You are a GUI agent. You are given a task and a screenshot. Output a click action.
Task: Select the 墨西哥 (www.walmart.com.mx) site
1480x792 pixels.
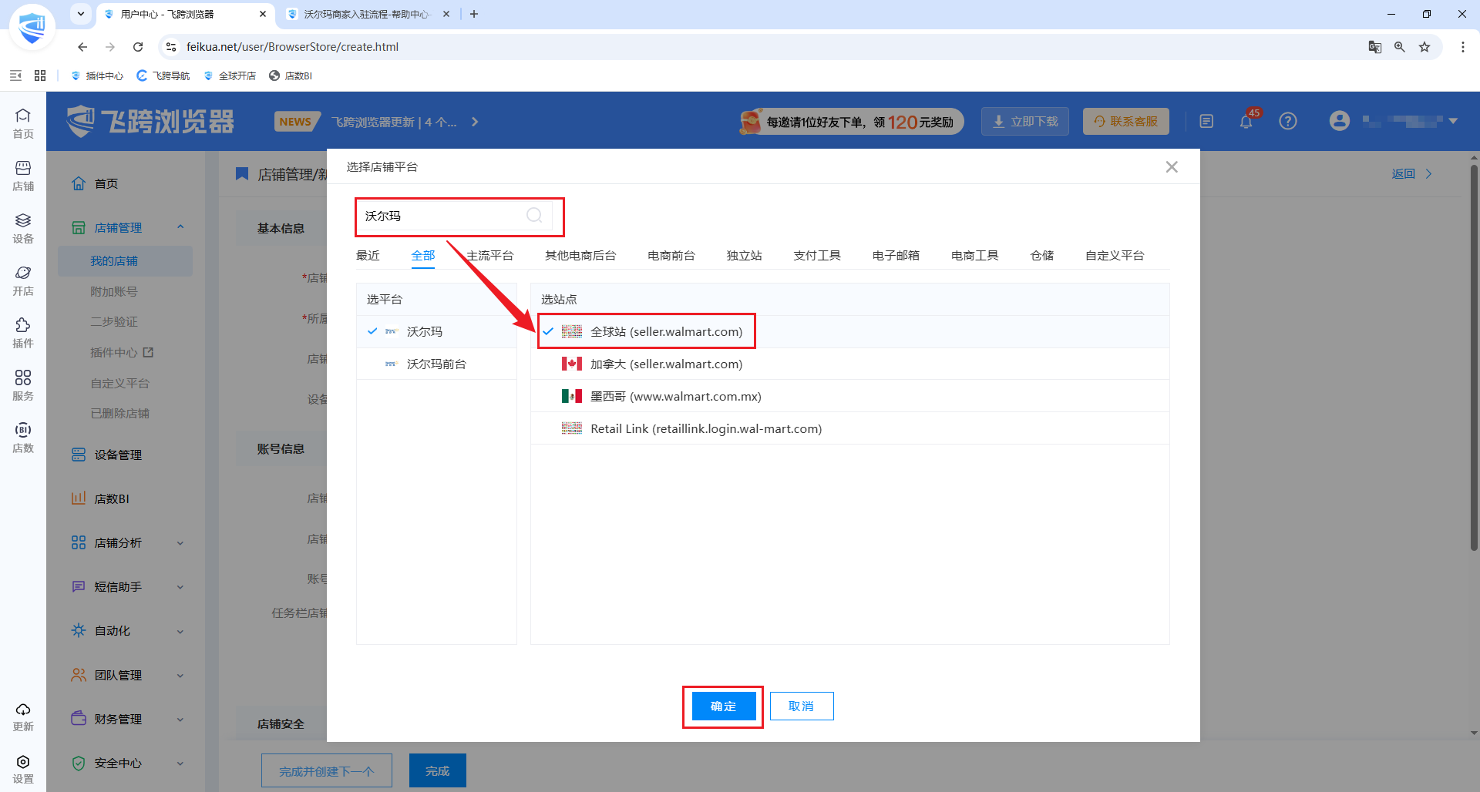point(849,396)
